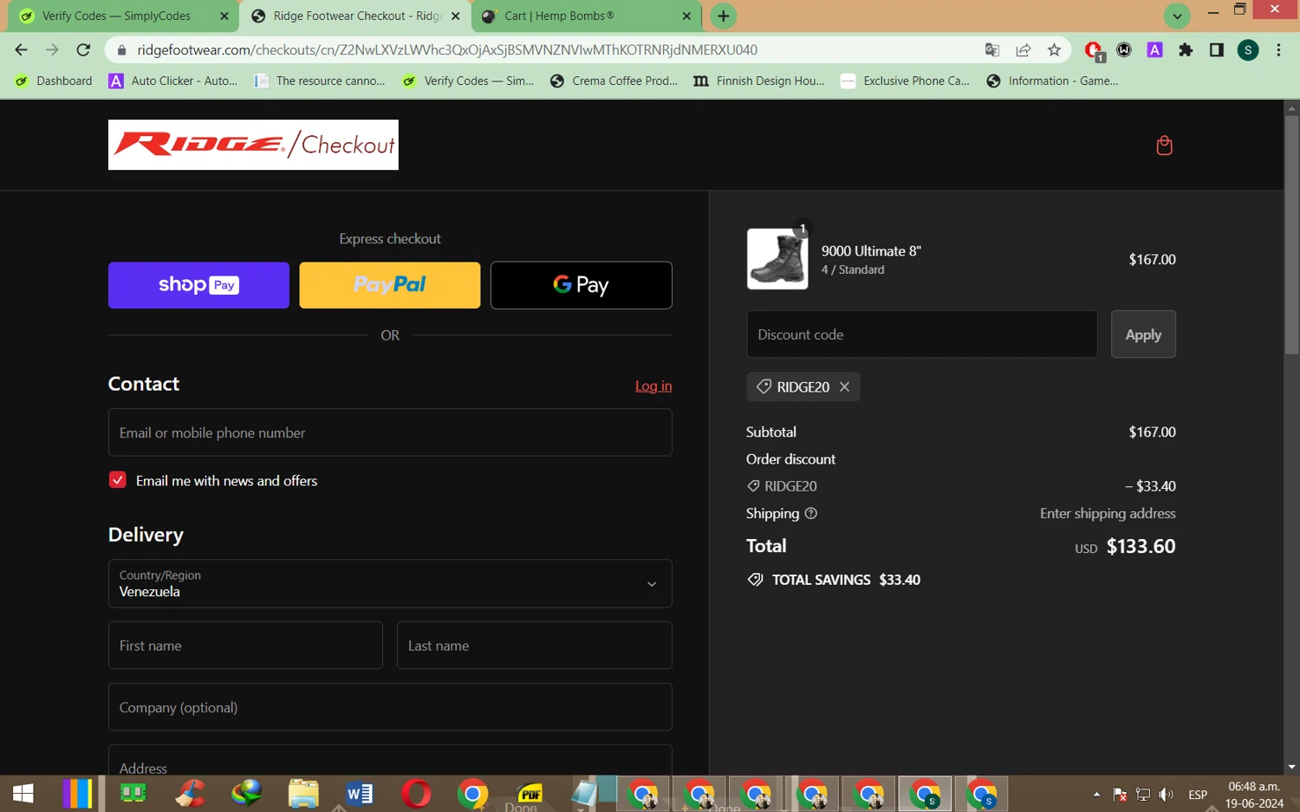Open the taskbar clock and date
1300x812 pixels.
[x=1254, y=795]
